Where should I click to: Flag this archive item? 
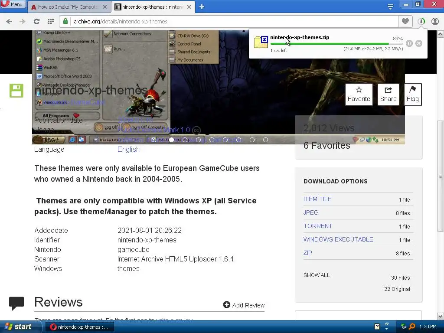pos(413,94)
